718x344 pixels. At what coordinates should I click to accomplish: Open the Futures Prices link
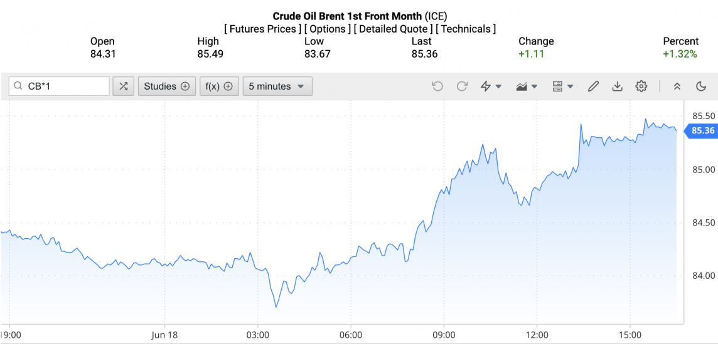coord(262,29)
